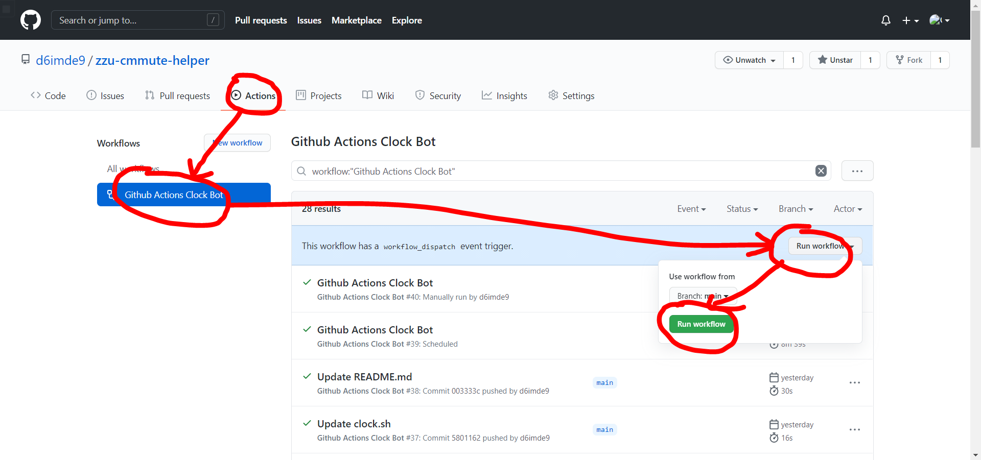Click the user avatar menu
Viewport: 981px width, 460px height.
tap(939, 20)
